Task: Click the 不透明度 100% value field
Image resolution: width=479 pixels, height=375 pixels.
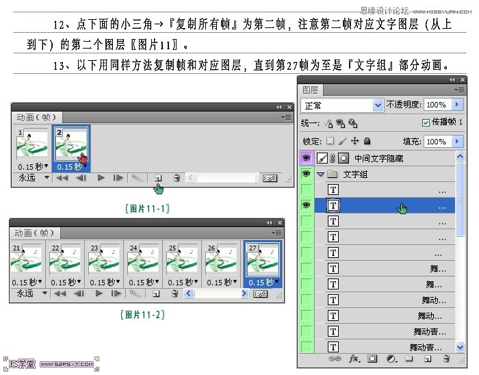Action: pos(437,105)
